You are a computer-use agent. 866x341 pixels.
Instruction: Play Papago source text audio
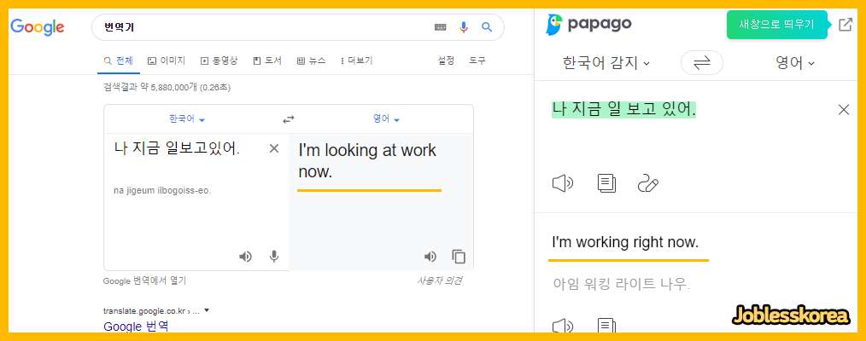pyautogui.click(x=563, y=183)
